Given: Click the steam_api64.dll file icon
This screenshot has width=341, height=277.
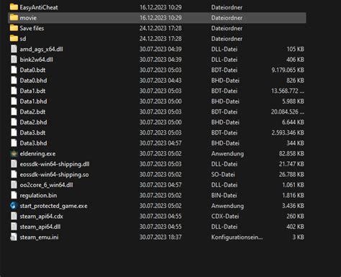Looking at the screenshot, I should [x=14, y=227].
